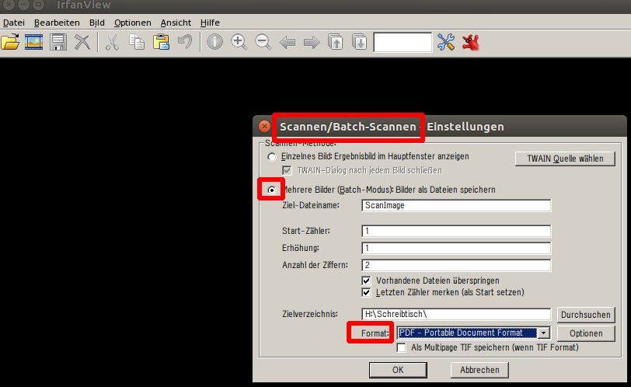Click the Zoom out magnifier icon
This screenshot has height=387, width=631.
coord(263,42)
